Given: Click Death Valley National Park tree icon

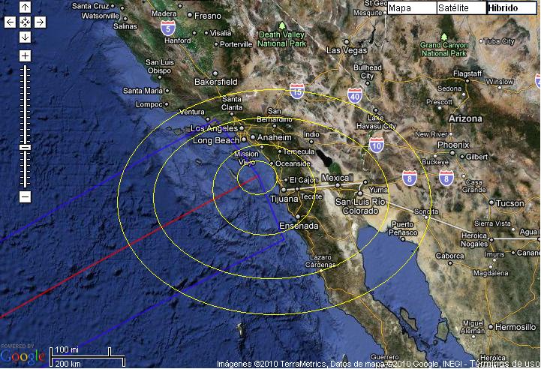Looking at the screenshot, I should click(x=282, y=25).
